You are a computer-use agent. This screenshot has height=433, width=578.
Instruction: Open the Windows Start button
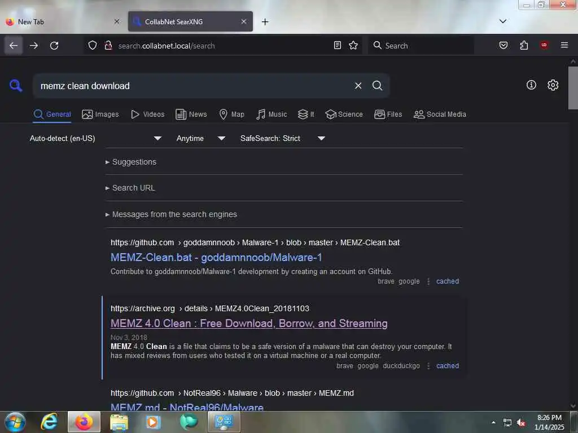point(15,422)
